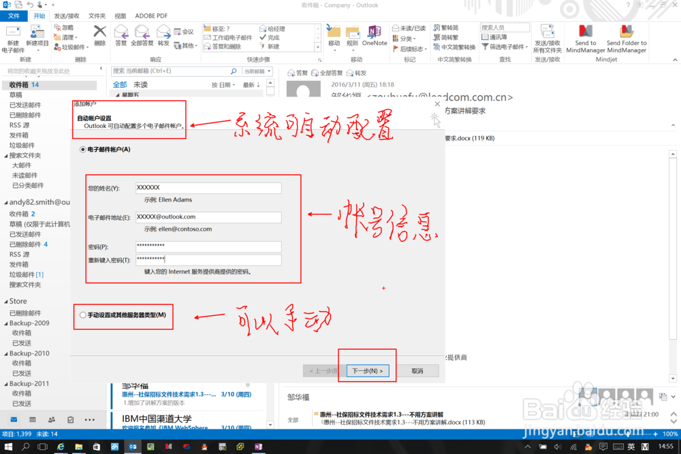Click the Unread/Read (未读/已读) icon
Viewport: 681px width, 454px height.
(409, 28)
